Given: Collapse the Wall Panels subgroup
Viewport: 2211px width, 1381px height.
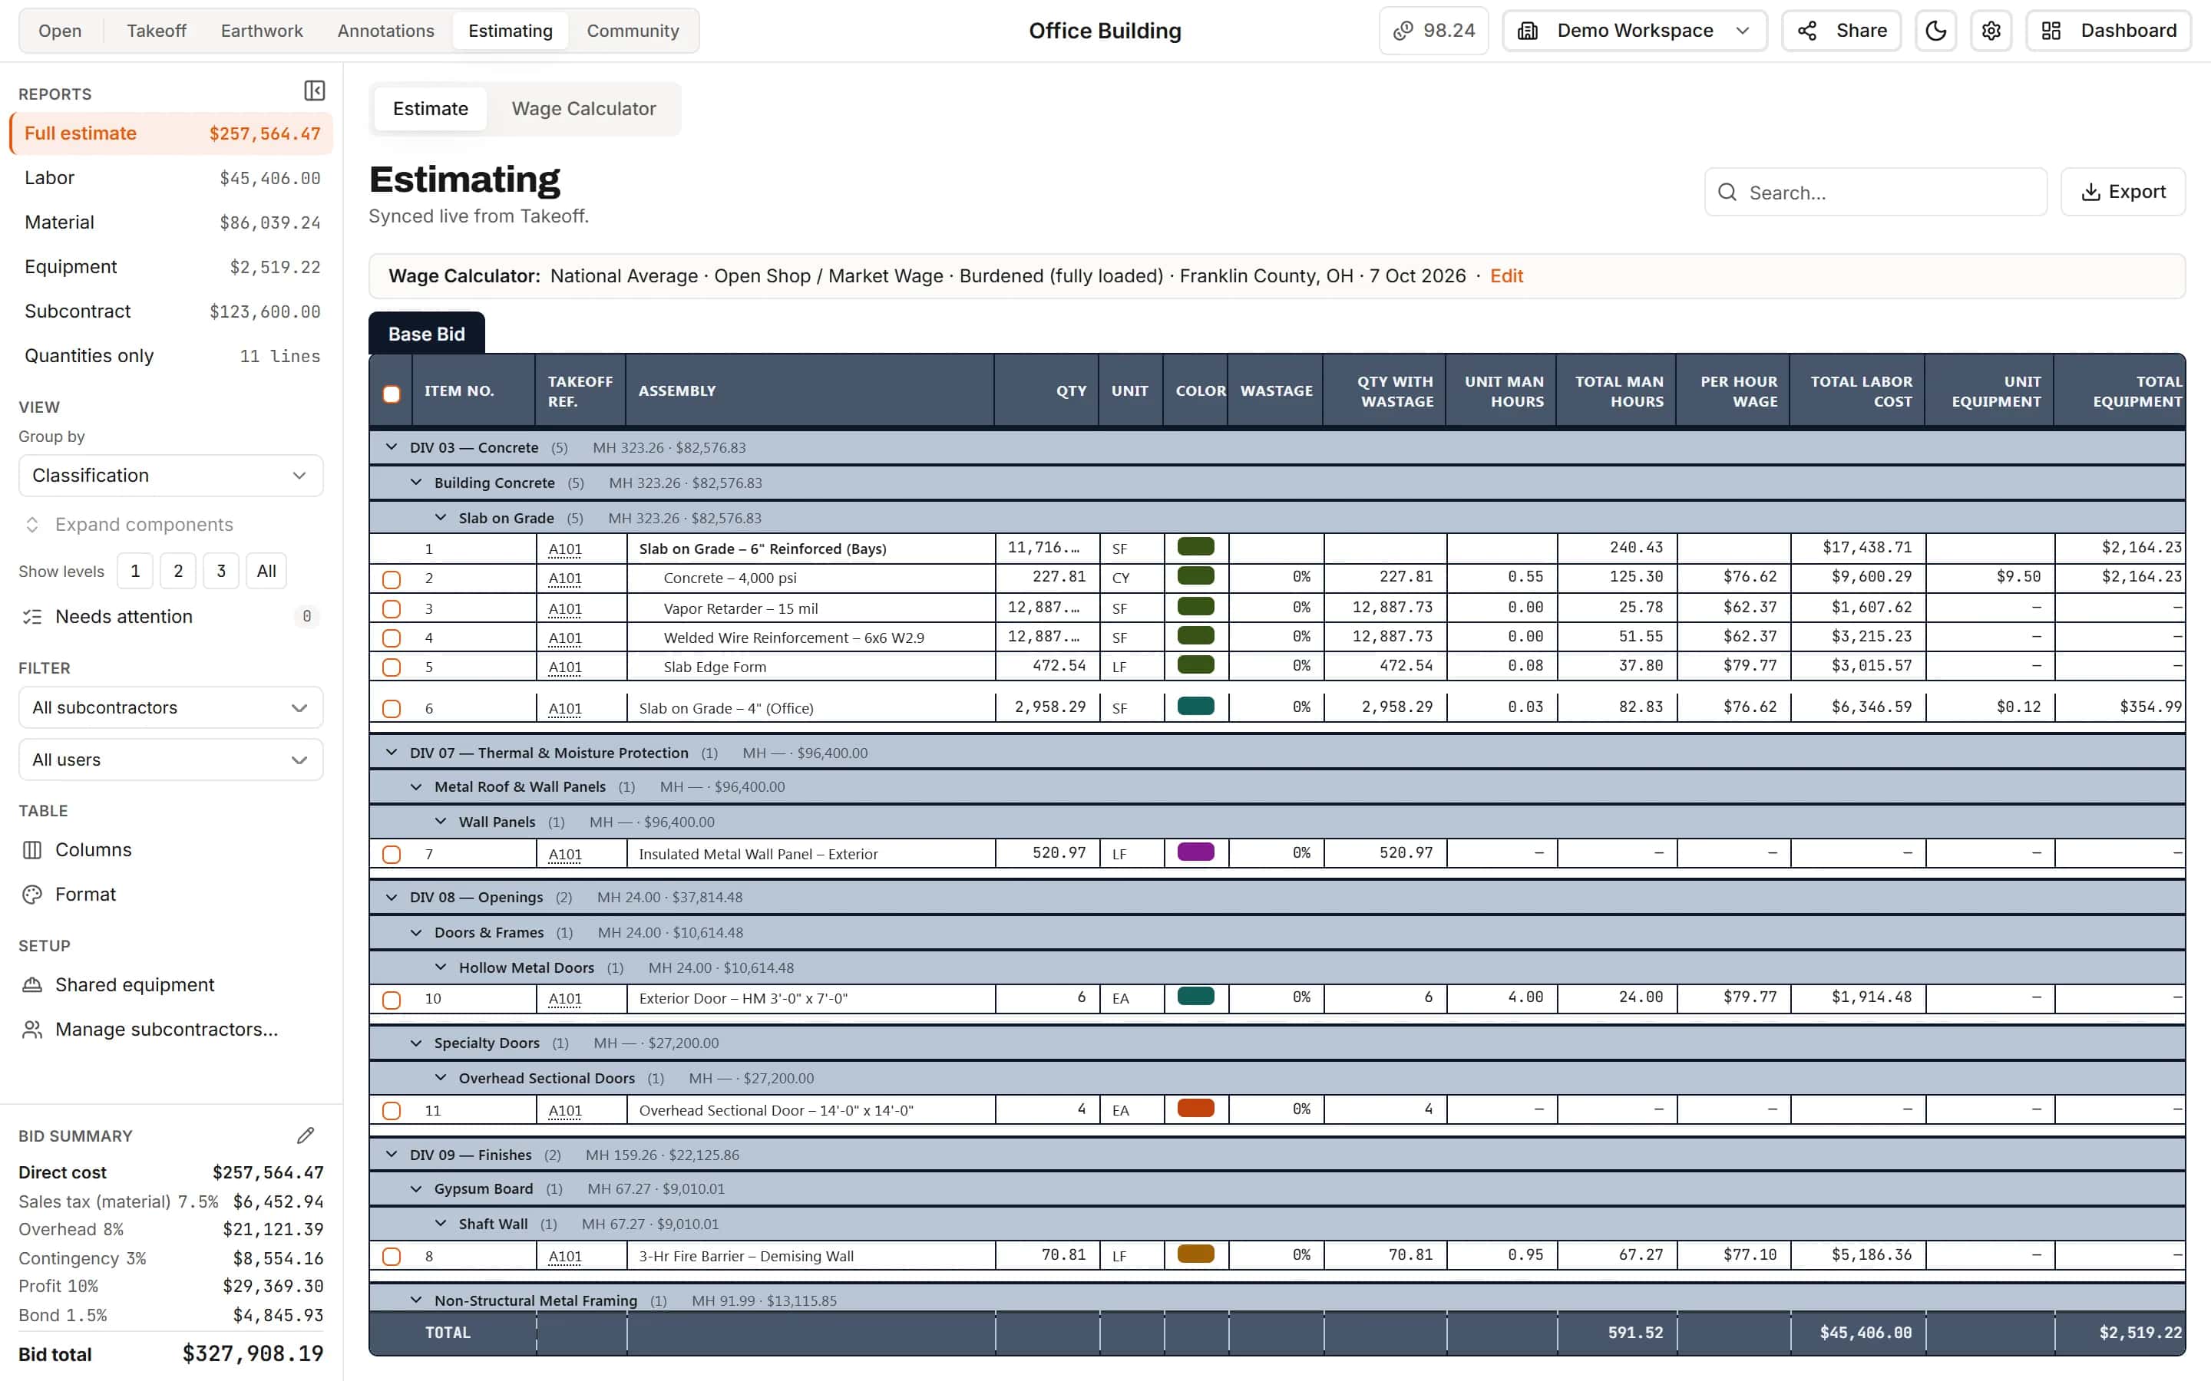Looking at the screenshot, I should click(441, 822).
